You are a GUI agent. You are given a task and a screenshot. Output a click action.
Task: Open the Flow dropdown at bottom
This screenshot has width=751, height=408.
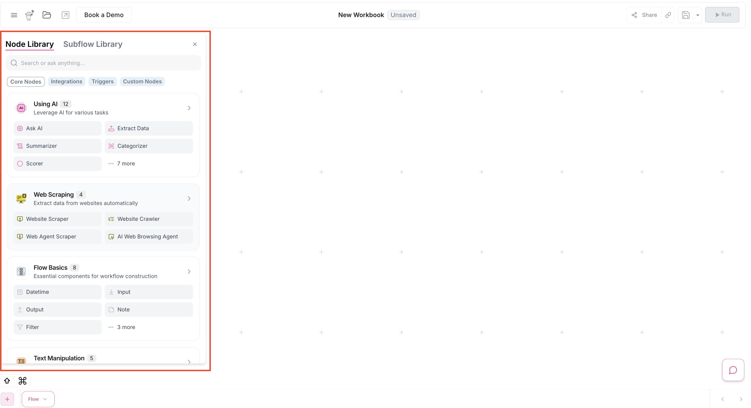click(x=38, y=399)
